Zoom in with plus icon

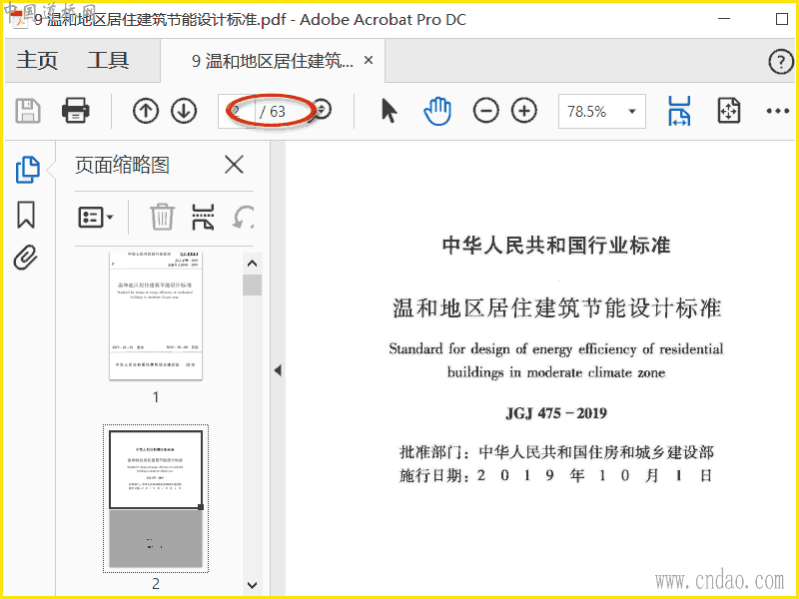[x=523, y=111]
